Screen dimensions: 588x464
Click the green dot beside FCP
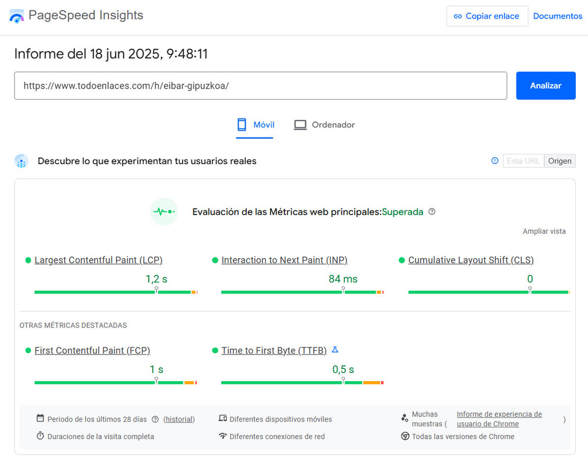tap(28, 351)
